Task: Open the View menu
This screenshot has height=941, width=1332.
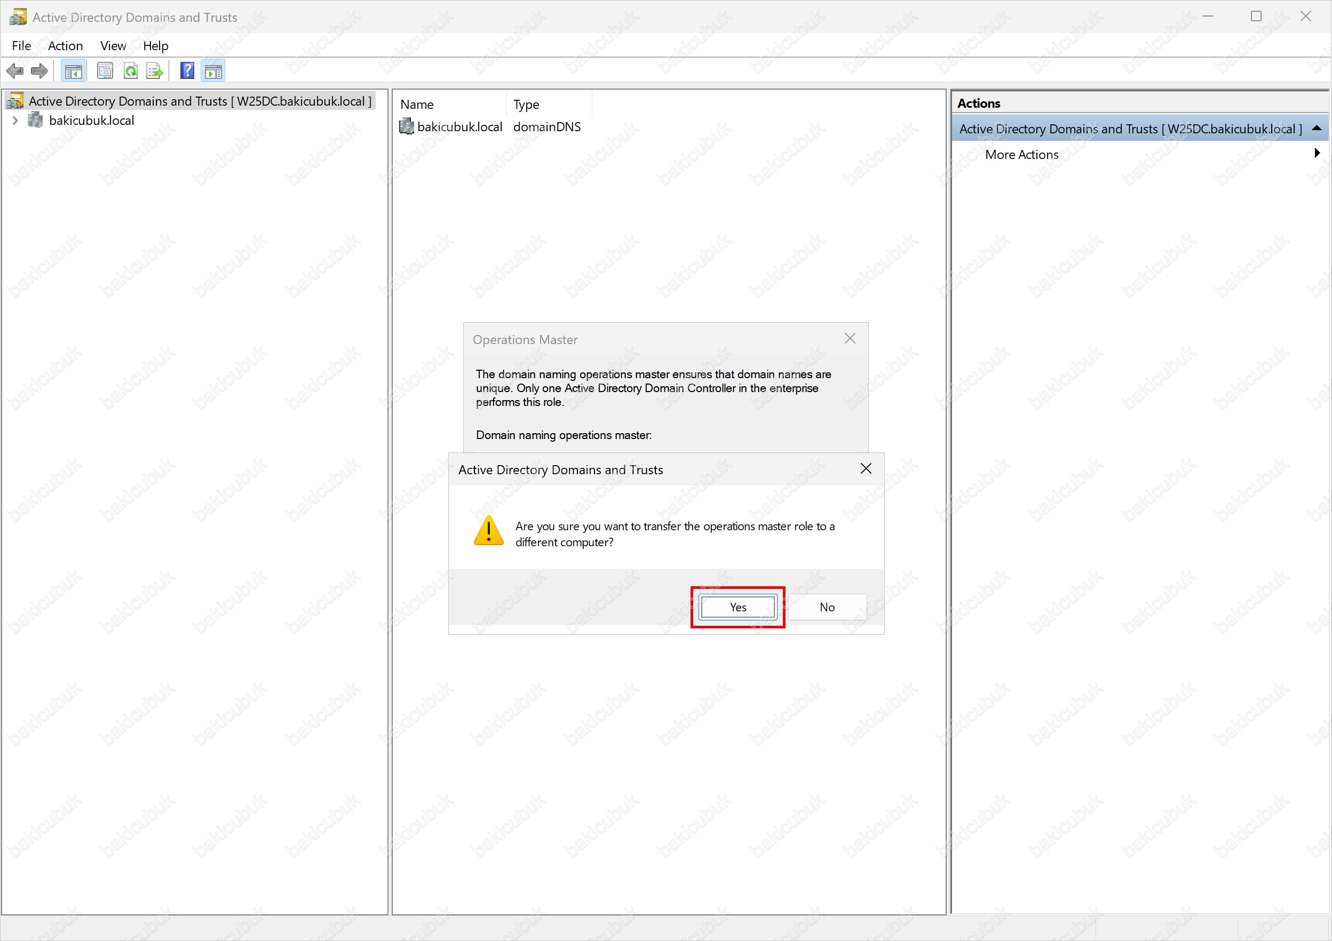Action: 113,46
